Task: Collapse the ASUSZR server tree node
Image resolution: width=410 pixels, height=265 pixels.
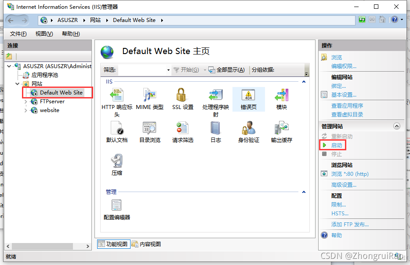Action: coord(9,66)
